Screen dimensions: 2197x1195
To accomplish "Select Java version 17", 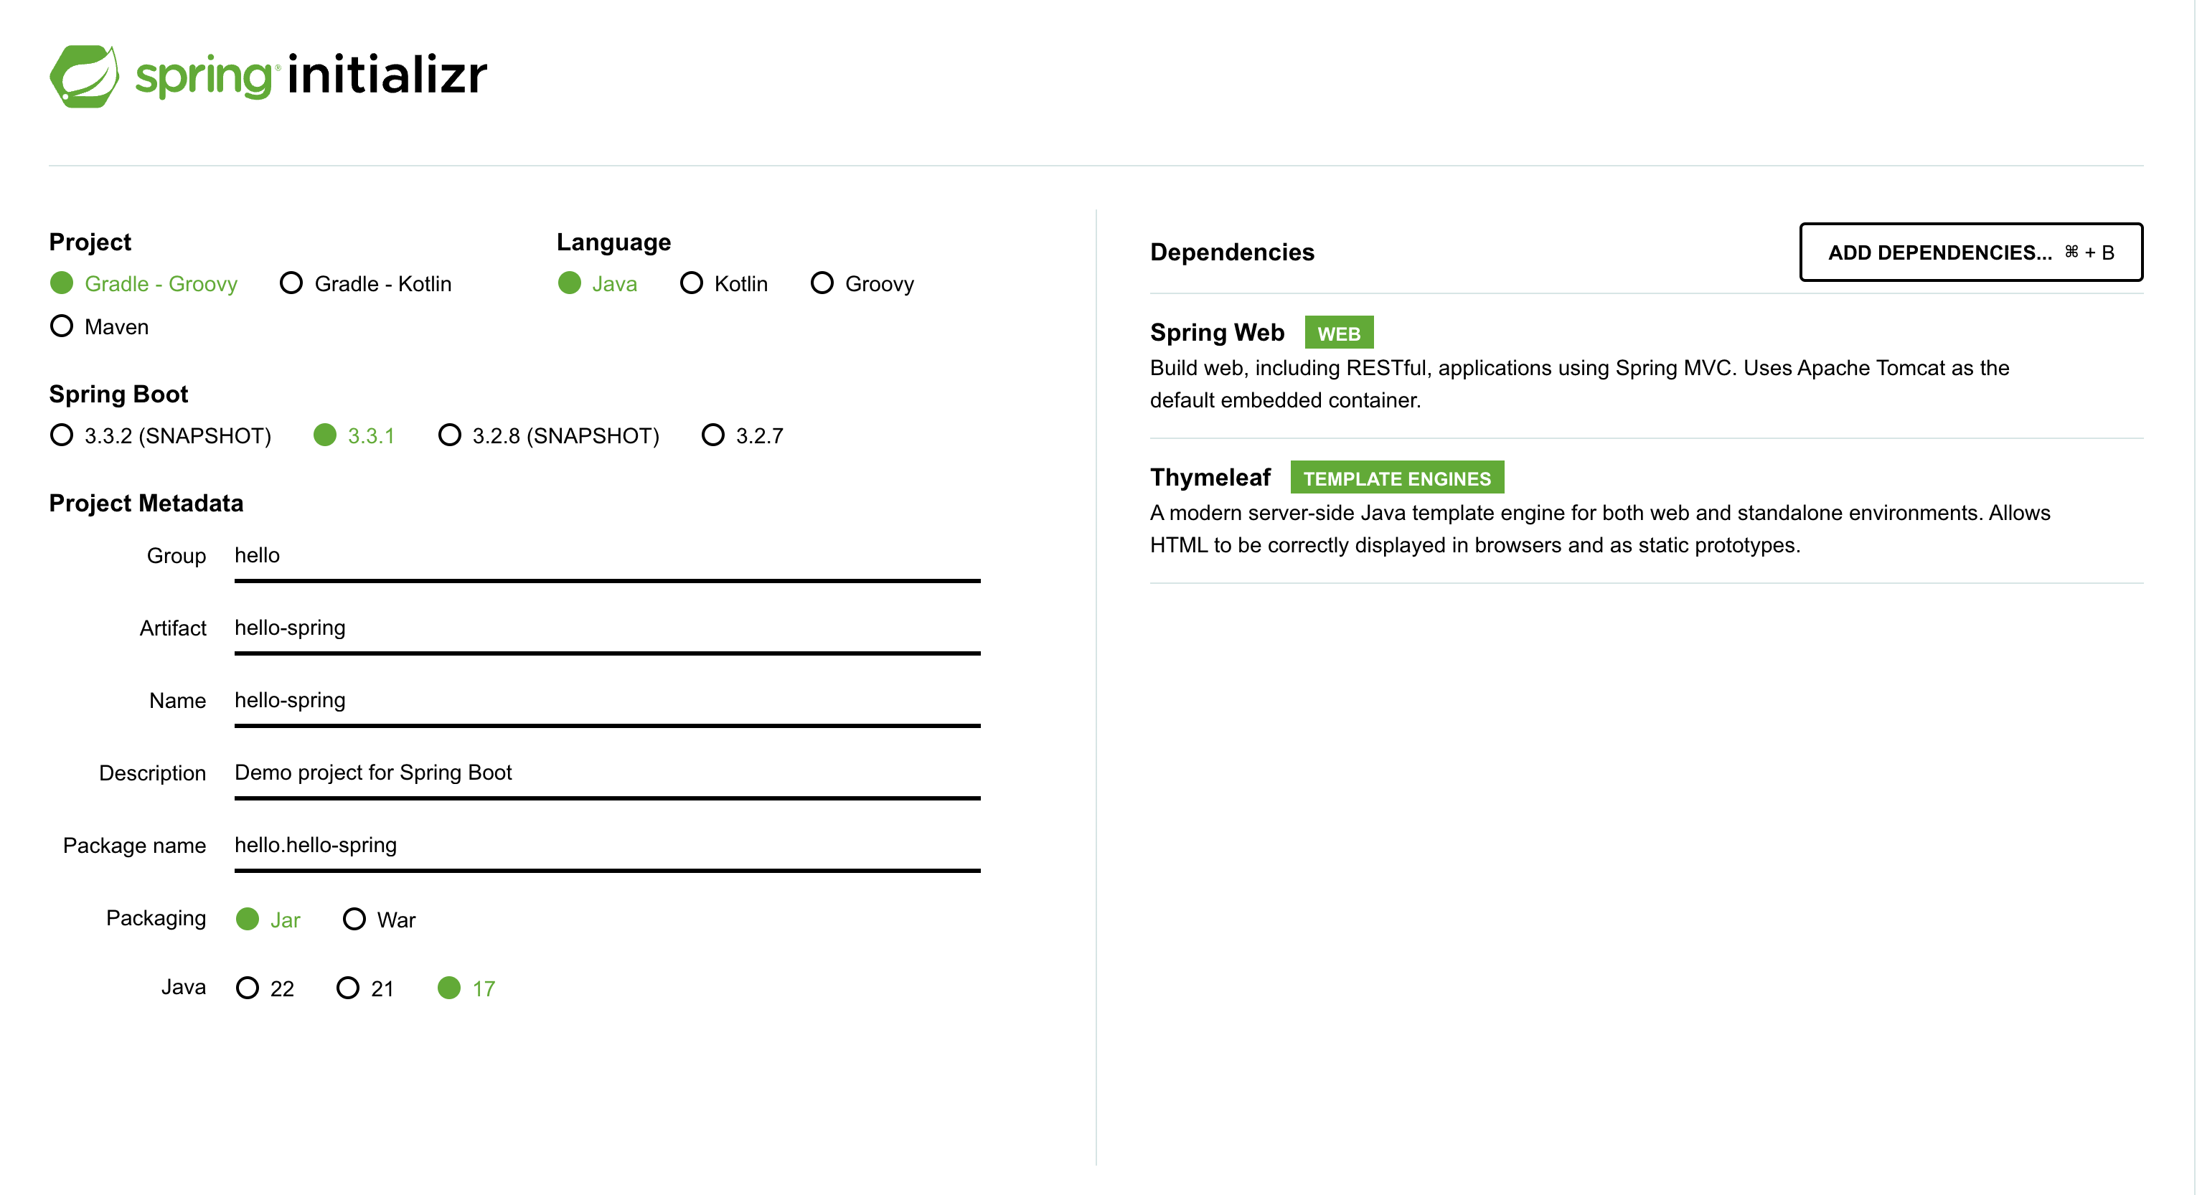I will (x=466, y=988).
